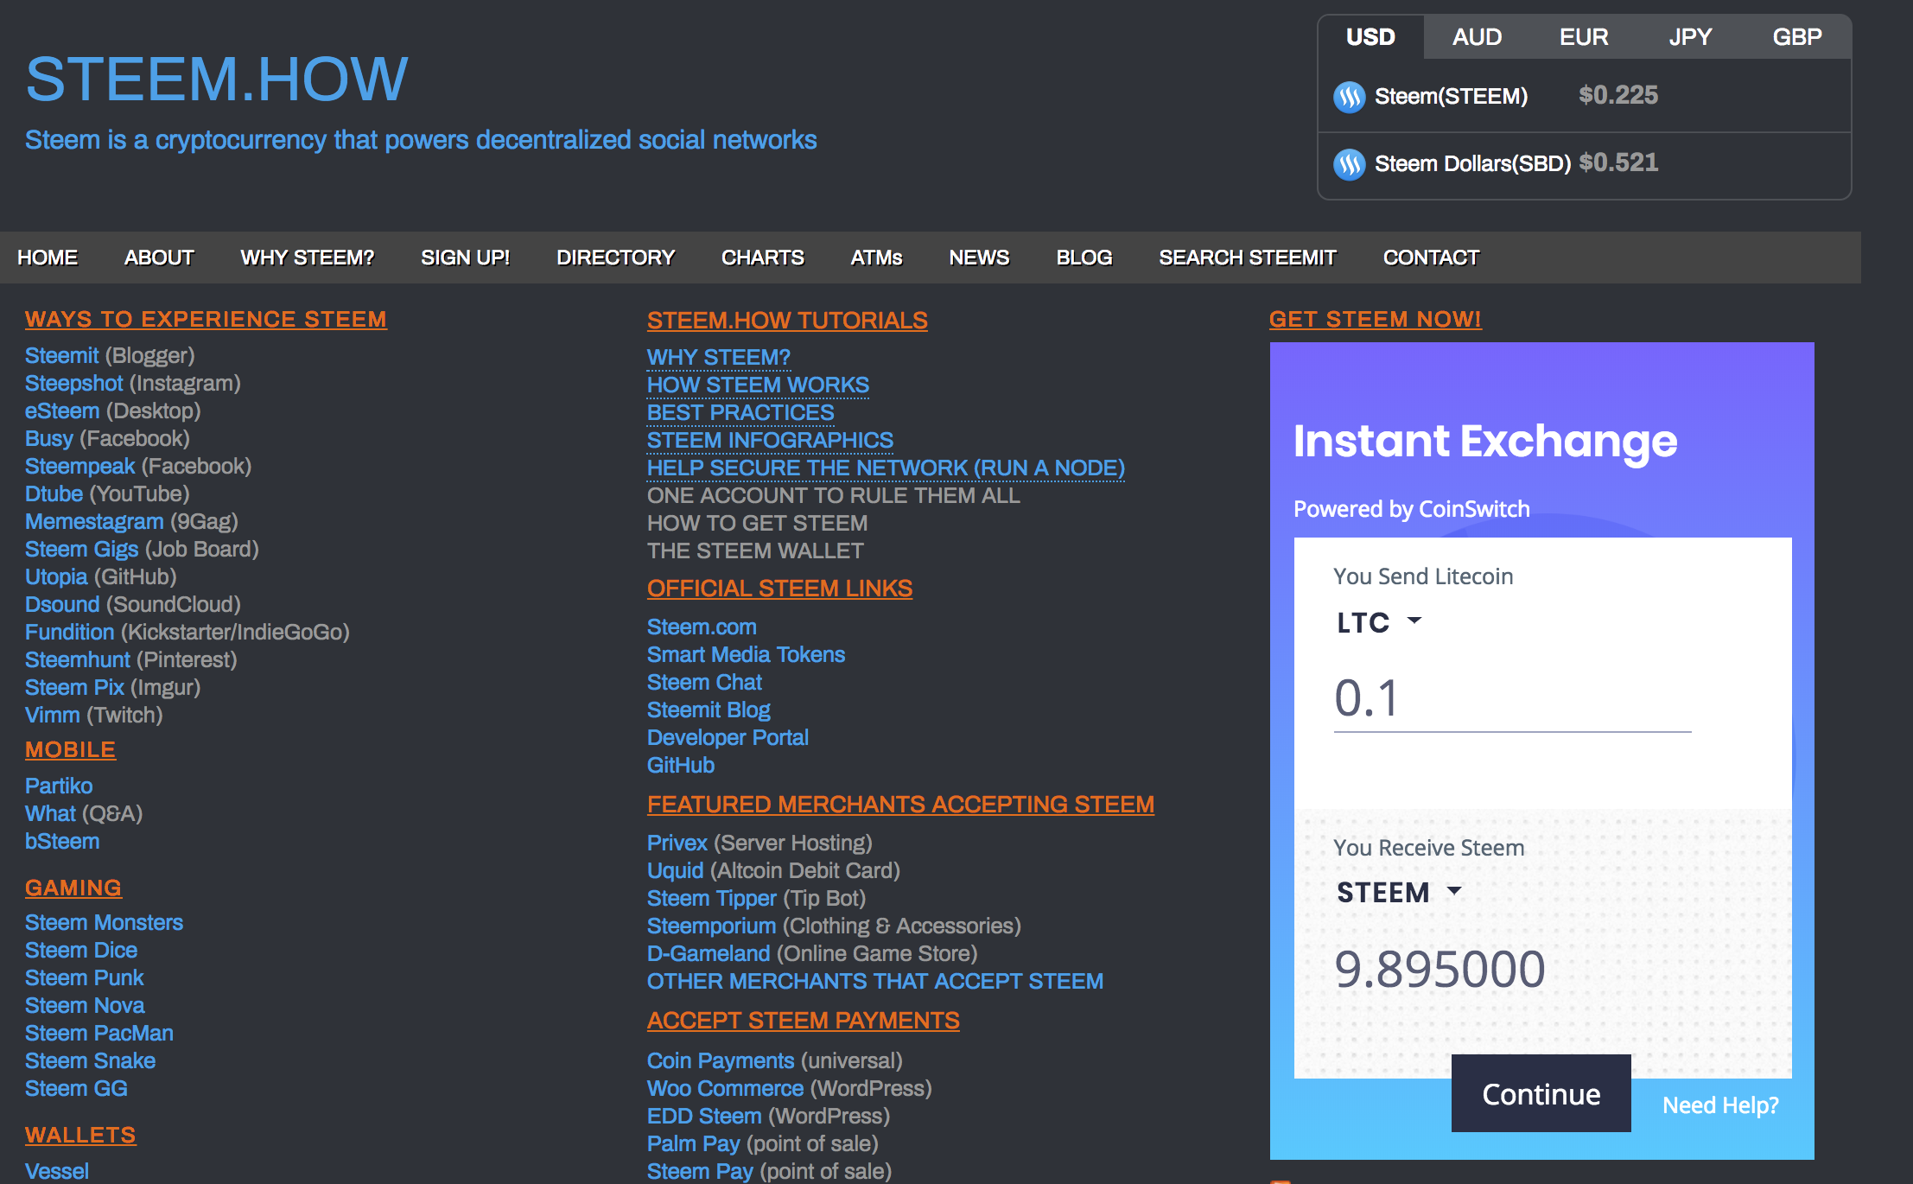This screenshot has width=1913, height=1184.
Task: Open Steem Monsters game link
Action: (105, 923)
